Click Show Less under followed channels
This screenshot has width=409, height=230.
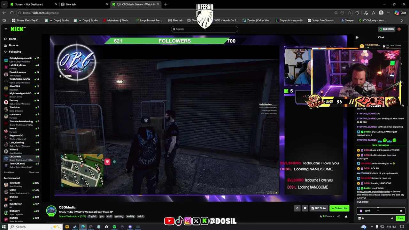[x=34, y=172]
